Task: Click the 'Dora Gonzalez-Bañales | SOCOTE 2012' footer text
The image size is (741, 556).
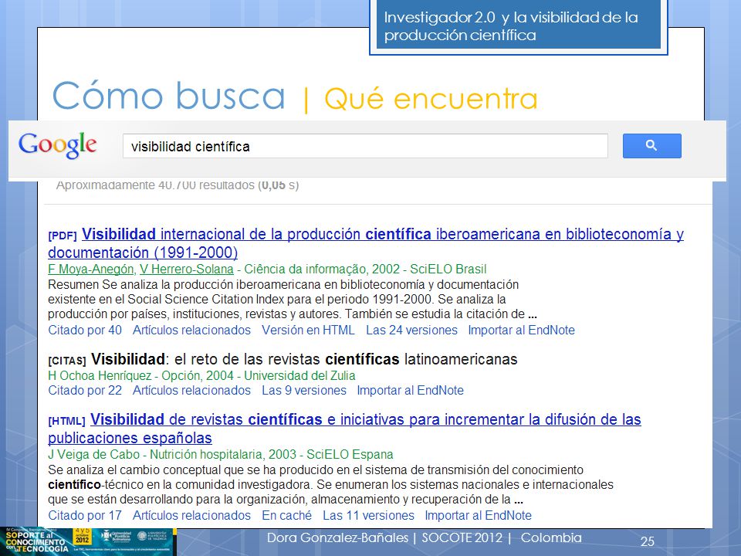Action: [425, 537]
